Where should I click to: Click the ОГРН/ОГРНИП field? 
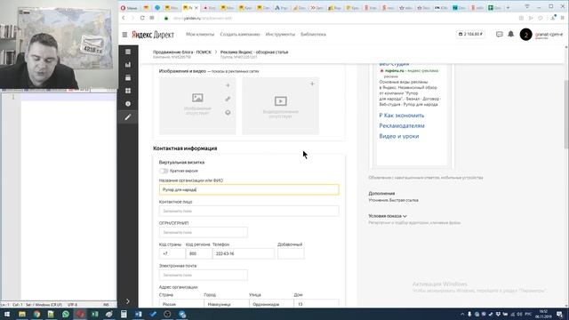[204, 232]
